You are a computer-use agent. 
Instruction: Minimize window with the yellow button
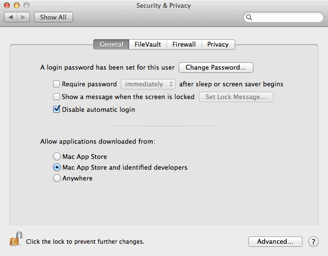click(x=17, y=5)
